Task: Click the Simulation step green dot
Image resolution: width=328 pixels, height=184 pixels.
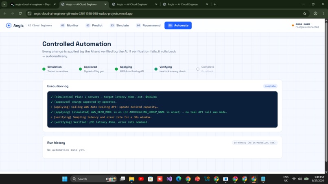Action: (44, 69)
